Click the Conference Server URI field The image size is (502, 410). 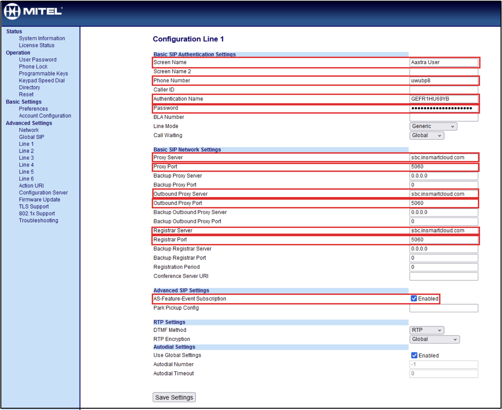coord(444,276)
